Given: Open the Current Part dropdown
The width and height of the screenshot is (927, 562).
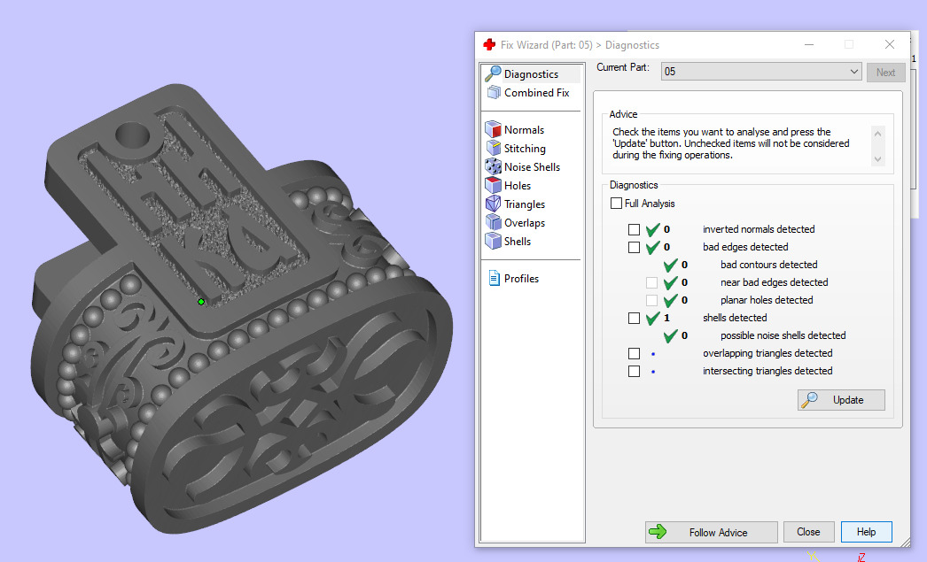Looking at the screenshot, I should pyautogui.click(x=761, y=72).
